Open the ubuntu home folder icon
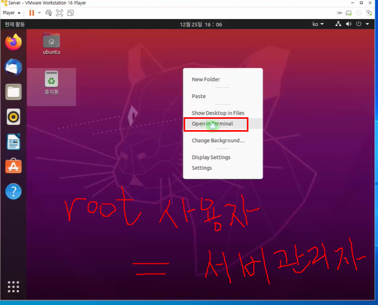Image resolution: width=378 pixels, height=305 pixels. [51, 43]
